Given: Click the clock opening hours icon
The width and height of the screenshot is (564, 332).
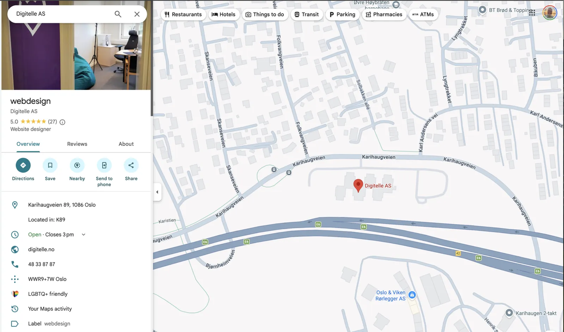Looking at the screenshot, I should click(15, 234).
